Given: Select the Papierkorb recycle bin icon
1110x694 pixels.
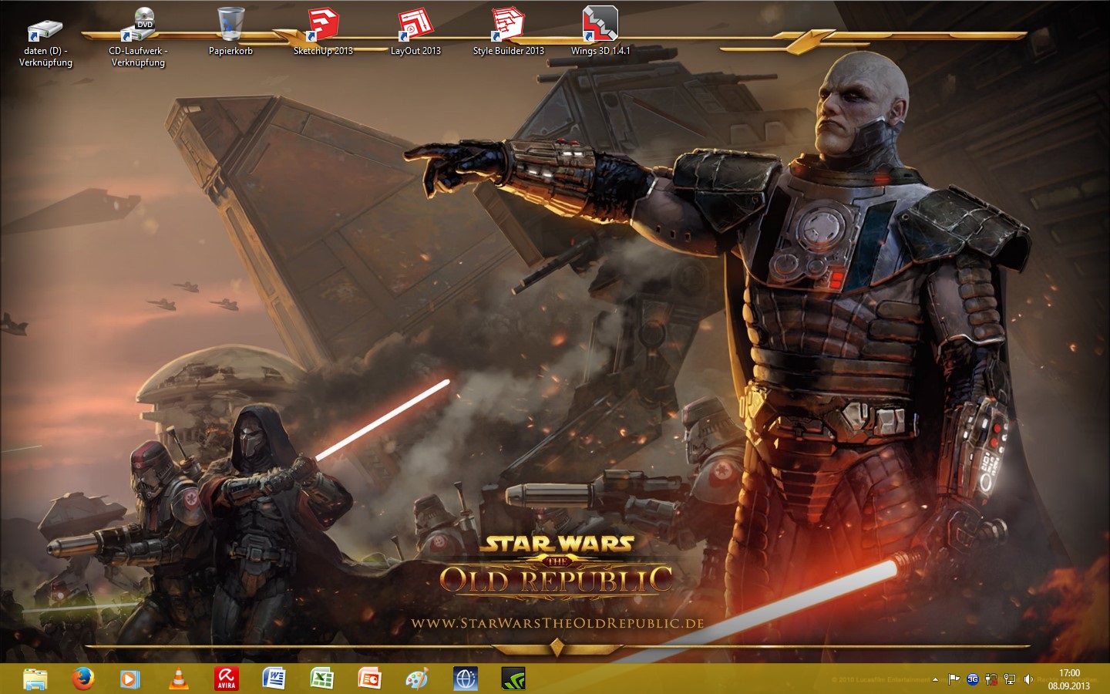Looking at the screenshot, I should 230,26.
